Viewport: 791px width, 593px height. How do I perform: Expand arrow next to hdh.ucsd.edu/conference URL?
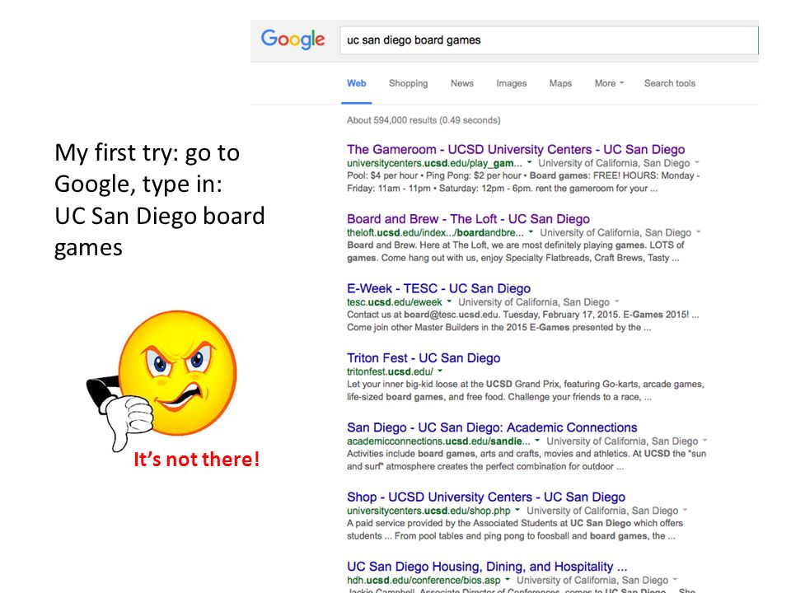[508, 579]
